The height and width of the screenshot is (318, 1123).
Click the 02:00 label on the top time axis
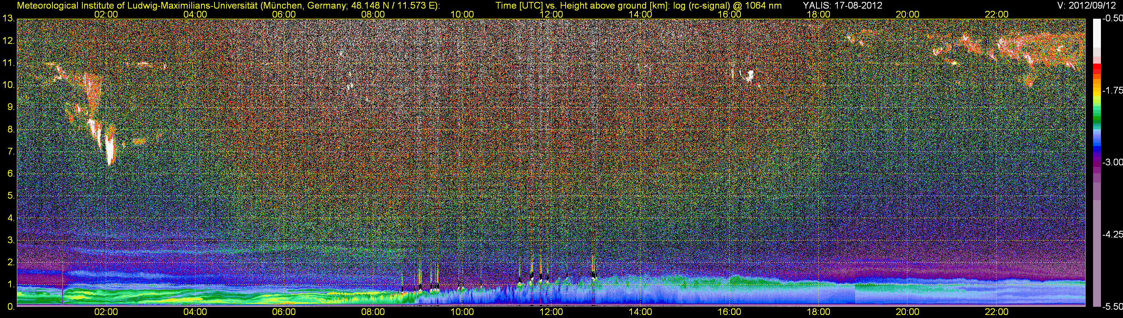(x=106, y=14)
